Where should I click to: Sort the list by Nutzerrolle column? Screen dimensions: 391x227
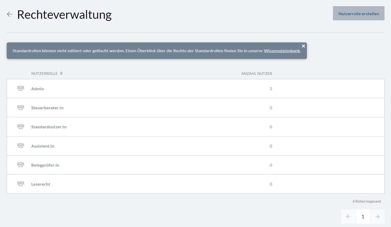tap(44, 74)
